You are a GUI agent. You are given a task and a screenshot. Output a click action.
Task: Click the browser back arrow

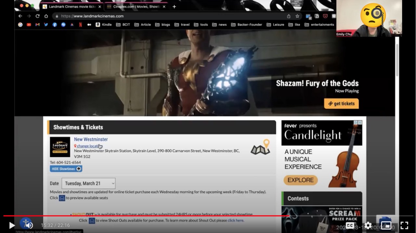[x=20, y=16]
